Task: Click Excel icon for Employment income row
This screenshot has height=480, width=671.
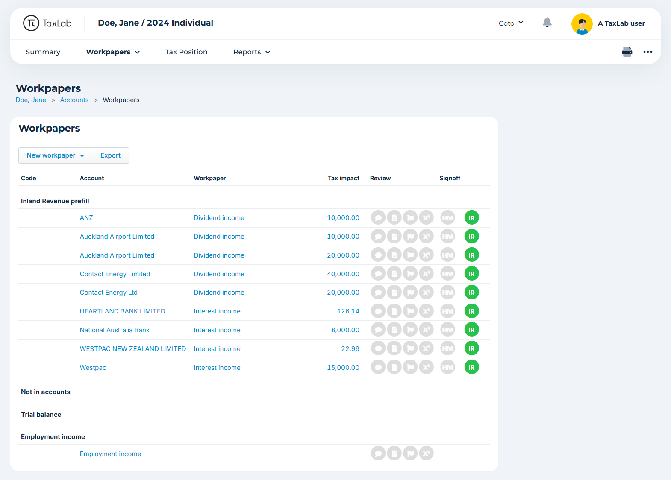Action: coord(426,454)
